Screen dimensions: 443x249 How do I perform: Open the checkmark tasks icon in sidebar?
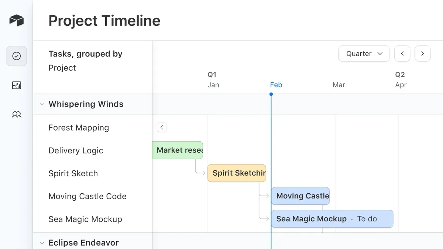(x=17, y=56)
